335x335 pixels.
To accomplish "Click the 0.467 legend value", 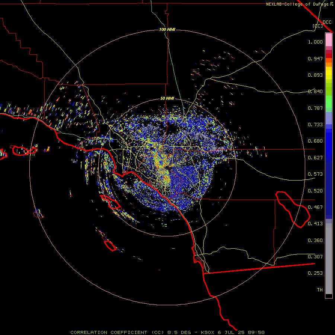I will point(315,207).
